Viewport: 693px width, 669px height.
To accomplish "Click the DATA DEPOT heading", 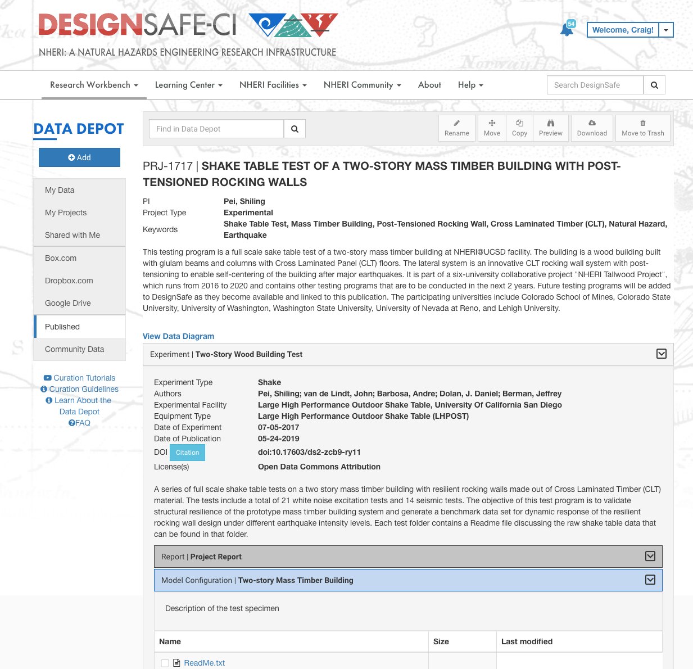I will pos(79,129).
